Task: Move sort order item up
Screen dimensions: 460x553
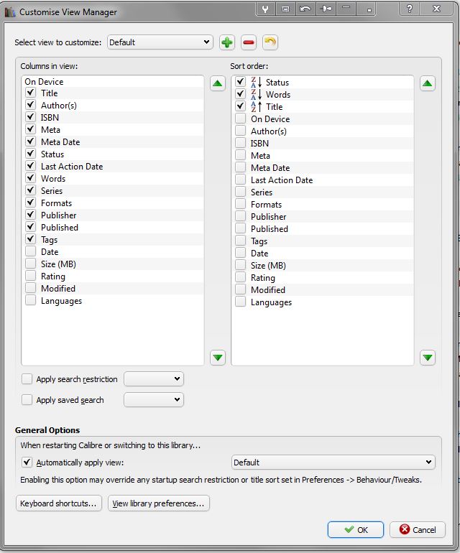Action: 428,83
